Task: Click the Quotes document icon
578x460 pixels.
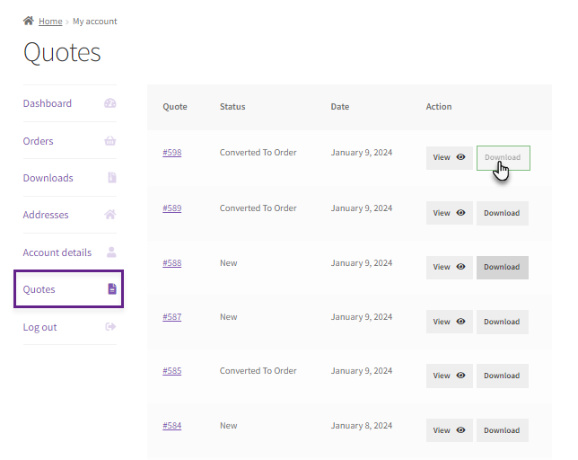Action: coord(112,288)
